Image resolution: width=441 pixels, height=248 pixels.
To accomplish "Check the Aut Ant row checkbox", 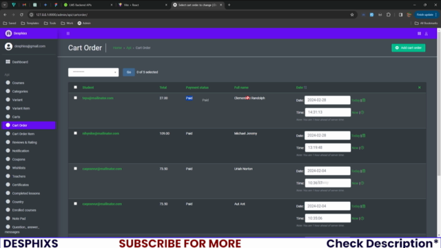I will (x=75, y=204).
